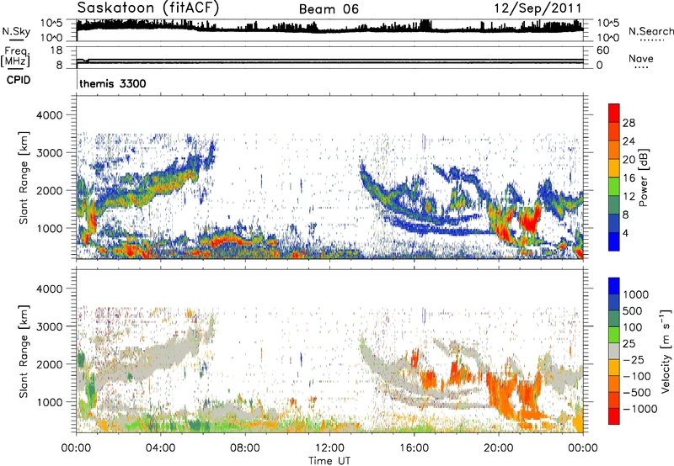Click the -25 tick on velocity colorbar
The width and height of the screenshot is (674, 466).
[x=633, y=359]
